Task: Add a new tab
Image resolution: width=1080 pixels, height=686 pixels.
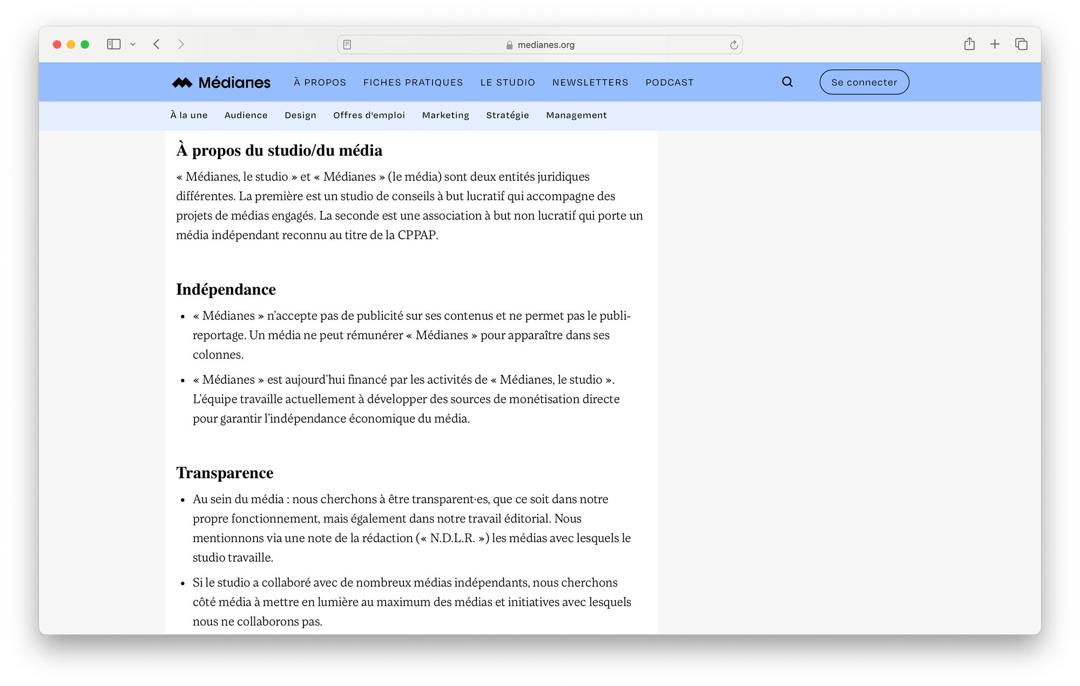Action: pyautogui.click(x=995, y=44)
